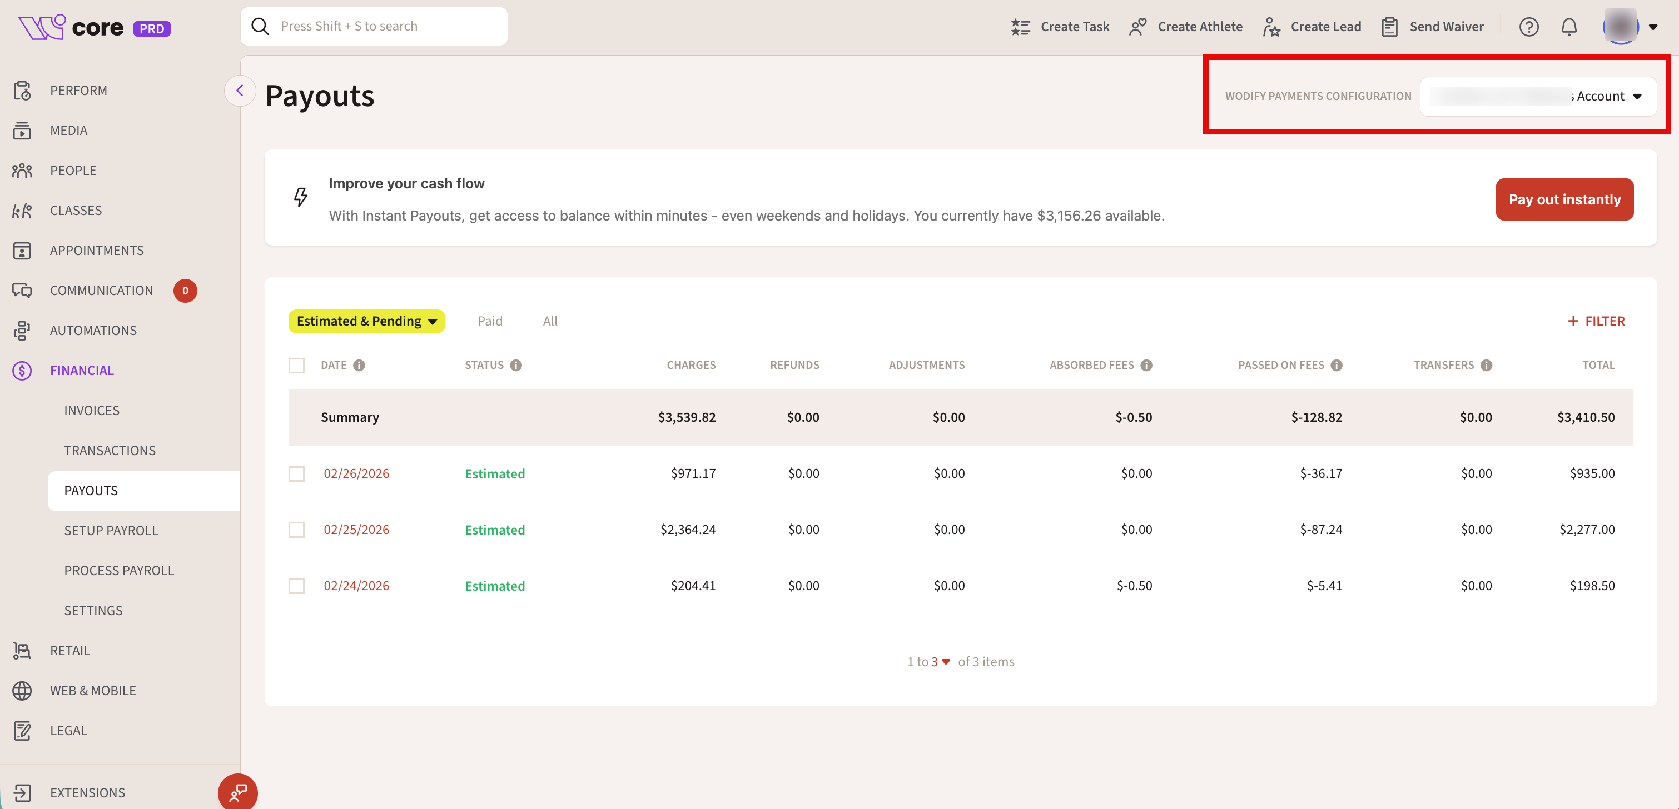Tick the checkbox on the 02/24/2026 row
The height and width of the screenshot is (809, 1679).
pyautogui.click(x=296, y=585)
